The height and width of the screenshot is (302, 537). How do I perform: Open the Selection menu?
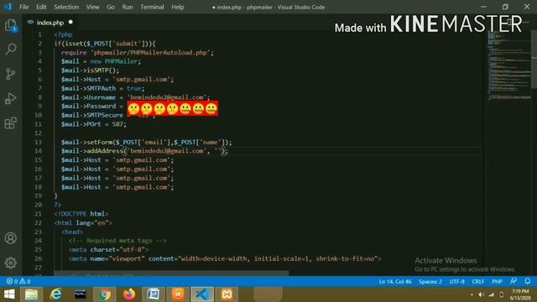click(66, 7)
